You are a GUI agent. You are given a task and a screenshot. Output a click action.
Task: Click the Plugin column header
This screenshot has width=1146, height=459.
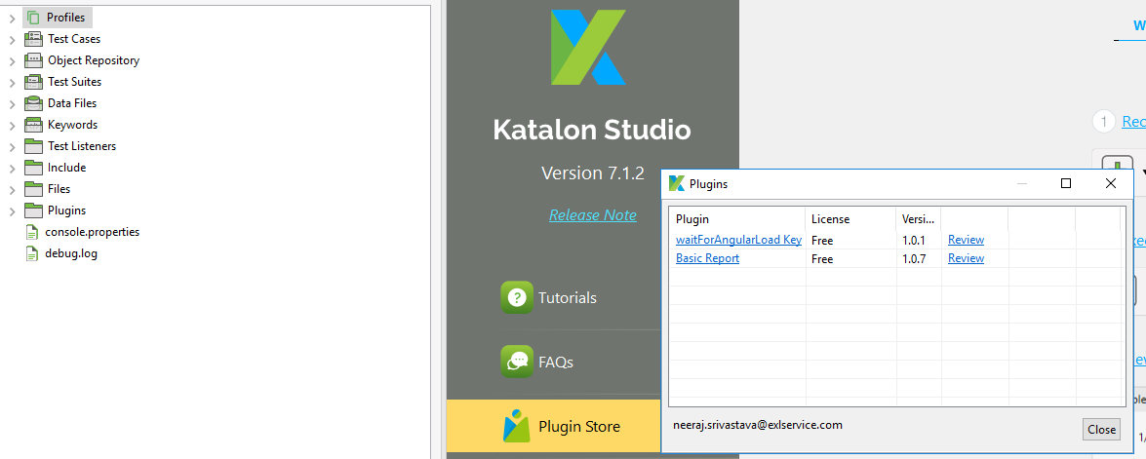pos(737,219)
